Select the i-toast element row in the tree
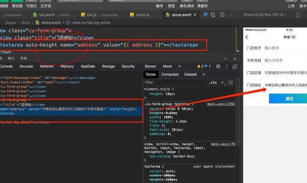This screenshot has width=307, height=183. (x=40, y=82)
